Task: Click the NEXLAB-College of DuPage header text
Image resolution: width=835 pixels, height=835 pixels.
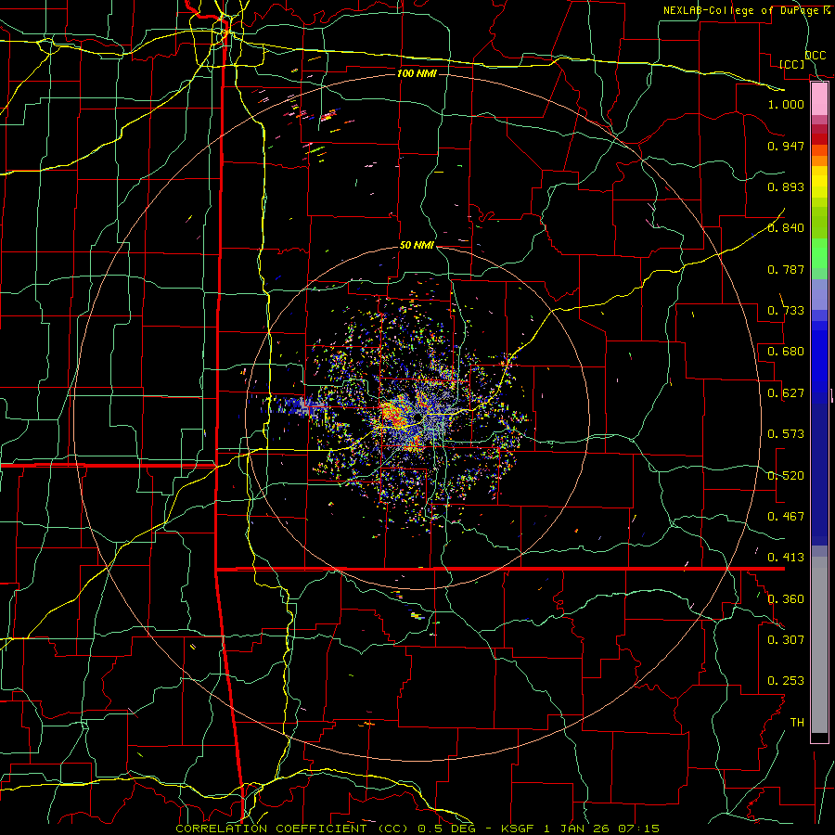Action: [746, 10]
